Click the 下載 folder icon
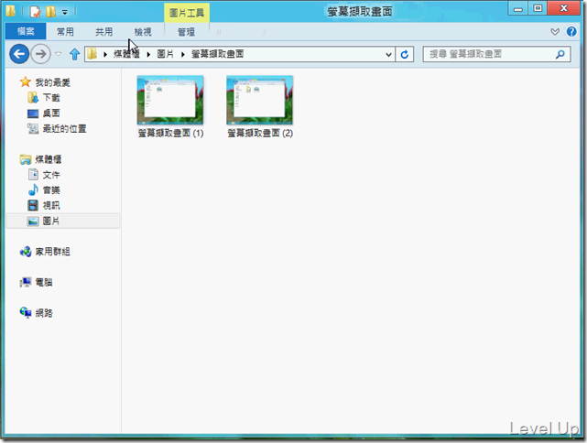Viewport: 587px width, 443px height. 33,98
